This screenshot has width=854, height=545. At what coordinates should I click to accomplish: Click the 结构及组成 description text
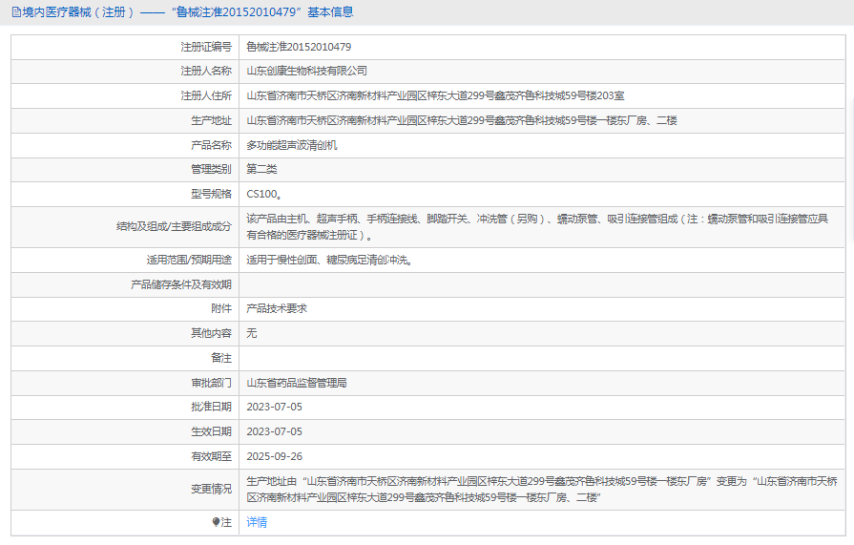pyautogui.click(x=537, y=227)
